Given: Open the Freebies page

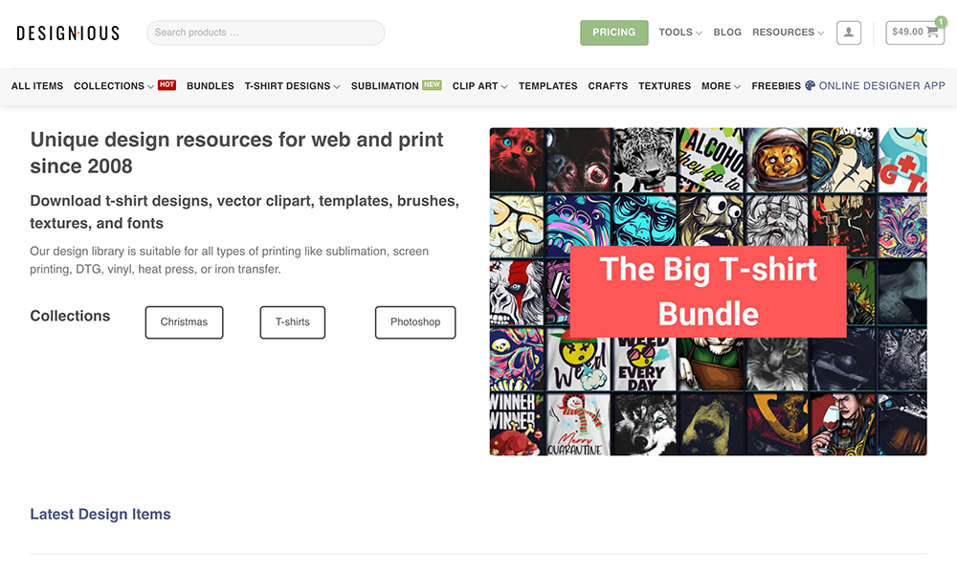Looking at the screenshot, I should click(776, 86).
